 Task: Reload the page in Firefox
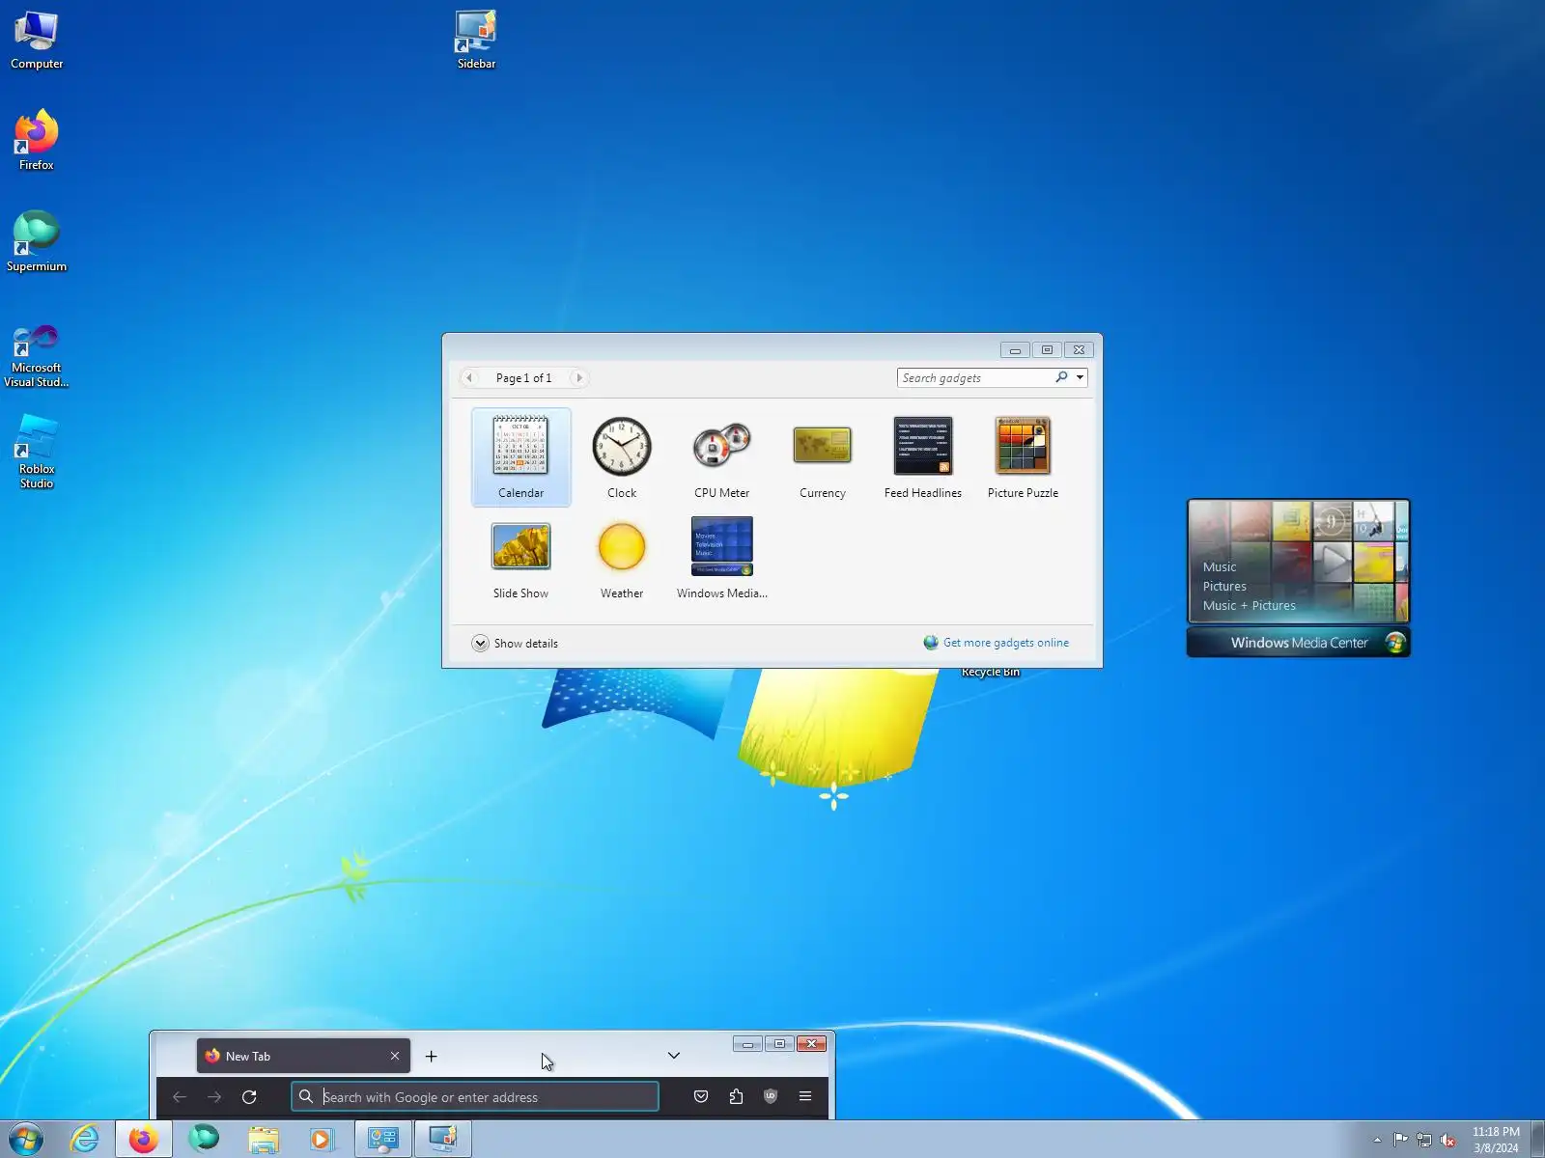(249, 1097)
